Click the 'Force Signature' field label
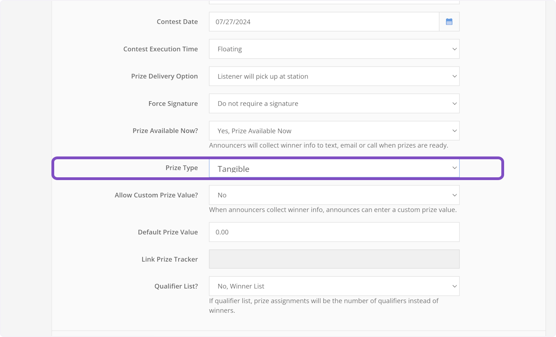Viewport: 556px width, 337px height. pos(173,104)
